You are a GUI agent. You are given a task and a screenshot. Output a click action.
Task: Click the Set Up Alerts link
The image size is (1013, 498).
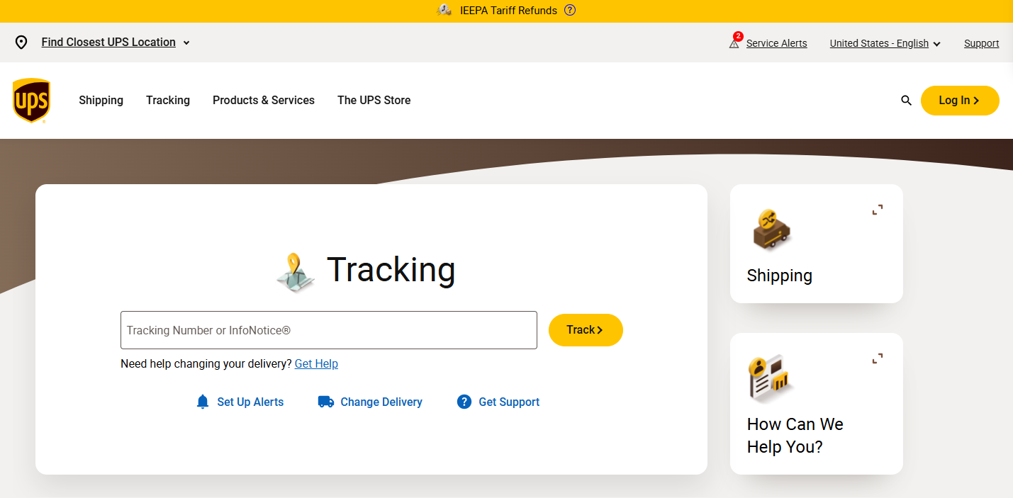click(250, 402)
